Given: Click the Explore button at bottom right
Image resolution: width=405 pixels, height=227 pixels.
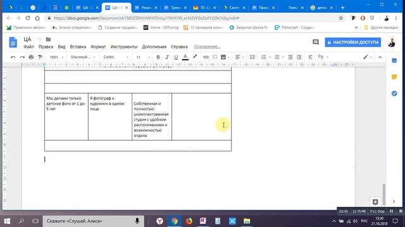Looking at the screenshot, I should 375,202.
